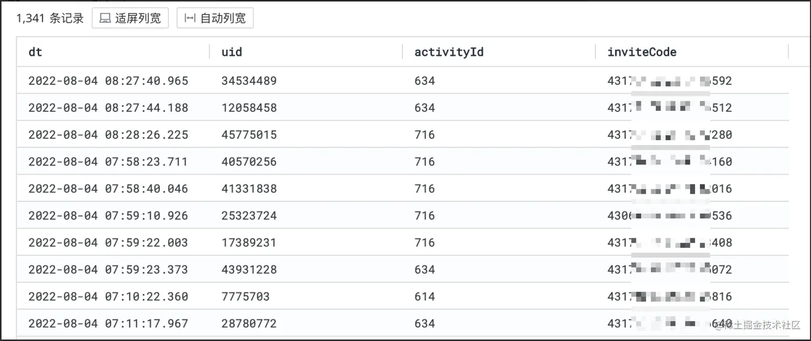The width and height of the screenshot is (811, 341).
Task: Select the inviteCode column header
Action: tap(642, 52)
